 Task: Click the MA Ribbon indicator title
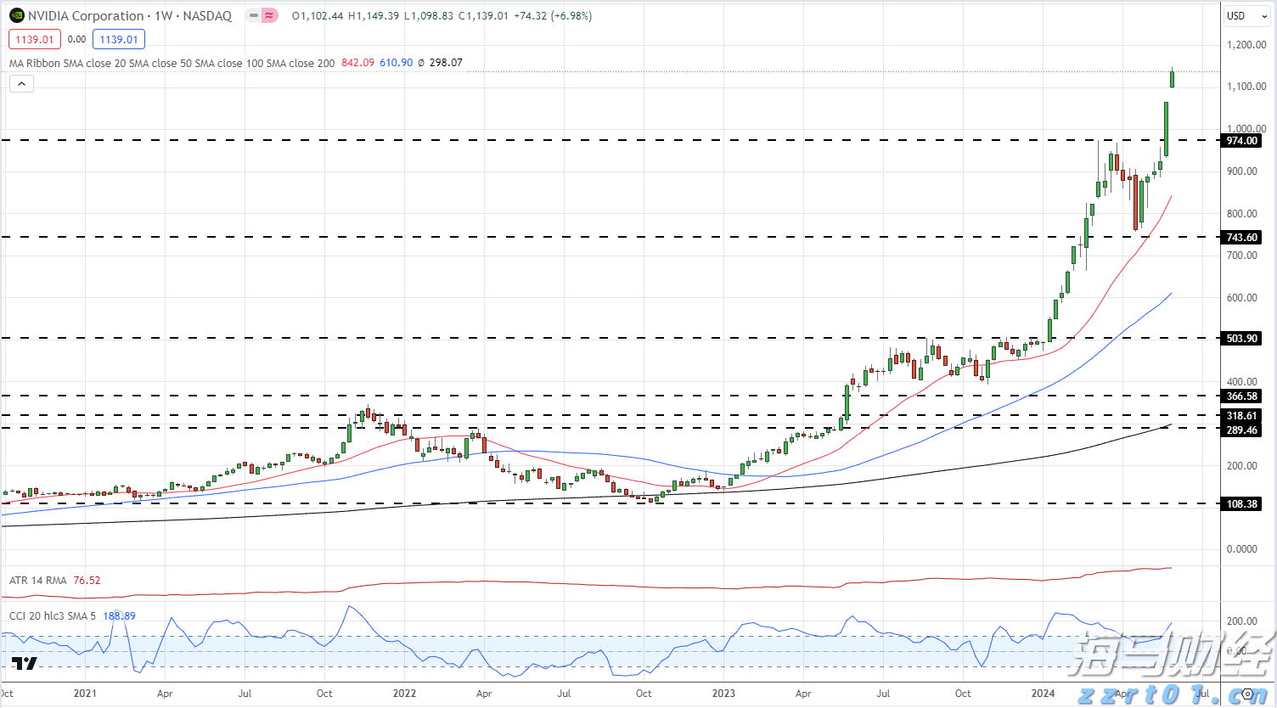coord(34,62)
